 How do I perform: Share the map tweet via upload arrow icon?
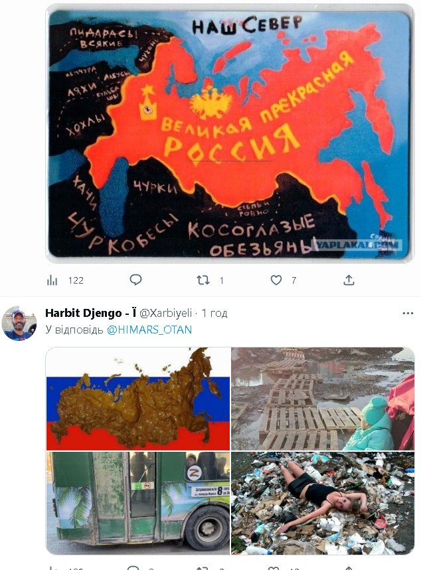(x=349, y=280)
